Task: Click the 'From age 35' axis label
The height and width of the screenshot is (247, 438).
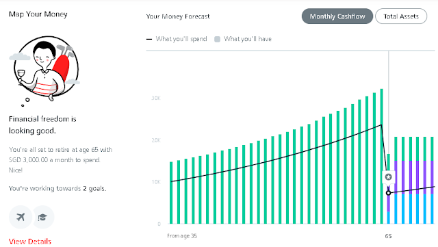Action: (x=182, y=236)
